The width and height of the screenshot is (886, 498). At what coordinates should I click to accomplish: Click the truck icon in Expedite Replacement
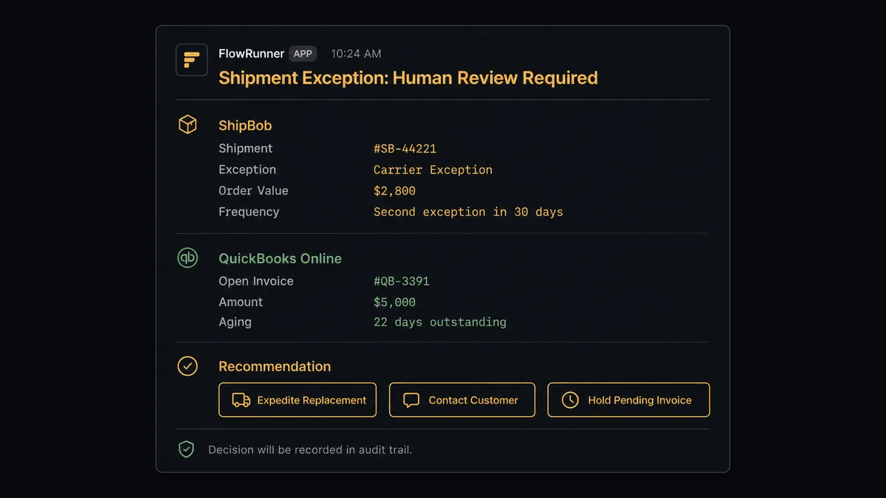pos(241,400)
